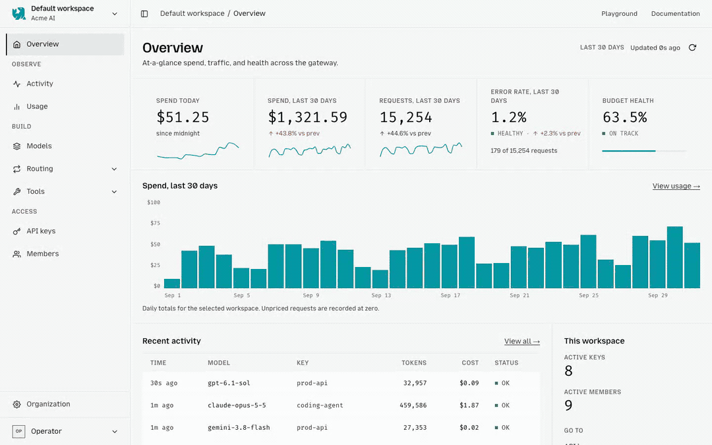Screen dimensions: 712x445
Task: Open the Documentation link
Action: [675, 14]
